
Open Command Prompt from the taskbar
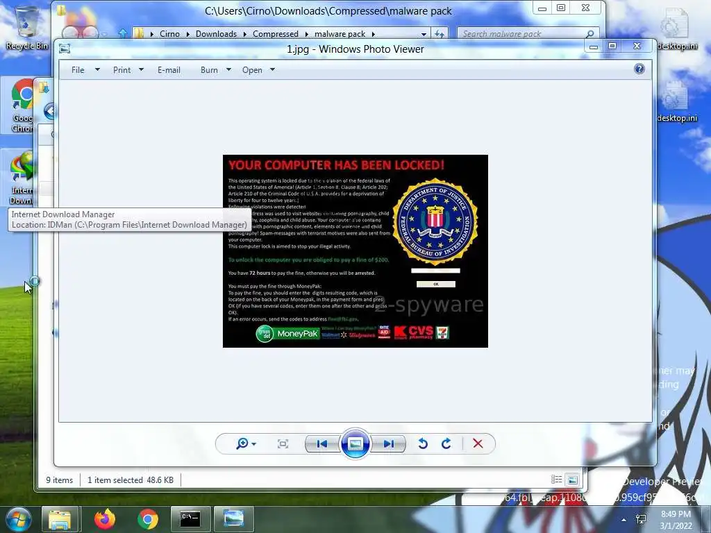click(x=190, y=519)
